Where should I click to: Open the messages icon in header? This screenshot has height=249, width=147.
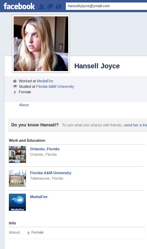tap(50, 6)
